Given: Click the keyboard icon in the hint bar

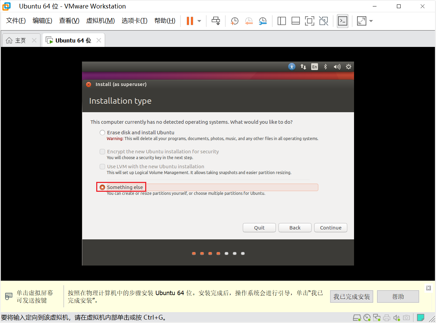Looking at the screenshot, I should (9, 296).
